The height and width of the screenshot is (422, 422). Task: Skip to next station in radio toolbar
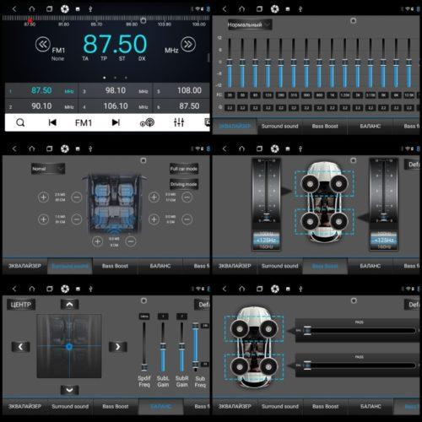coord(116,122)
